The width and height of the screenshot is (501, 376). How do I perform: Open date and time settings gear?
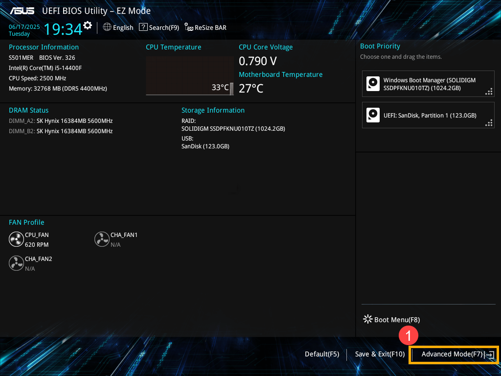[x=87, y=25]
